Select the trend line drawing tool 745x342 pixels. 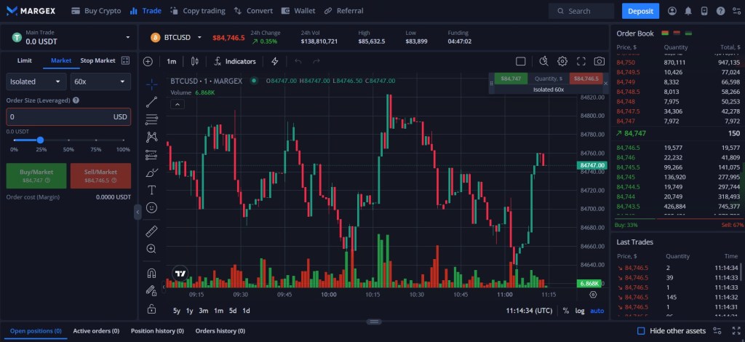[151, 102]
